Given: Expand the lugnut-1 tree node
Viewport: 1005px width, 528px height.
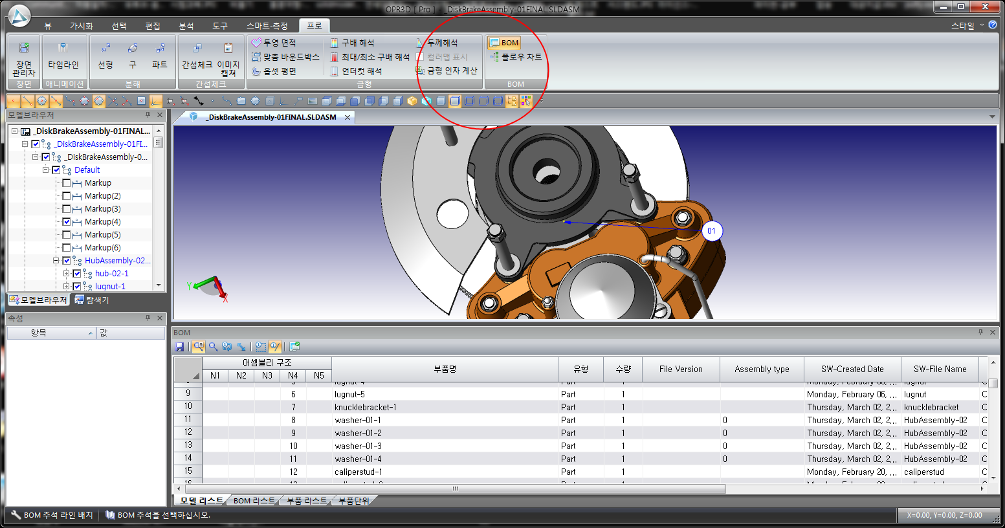Looking at the screenshot, I should click(67, 287).
